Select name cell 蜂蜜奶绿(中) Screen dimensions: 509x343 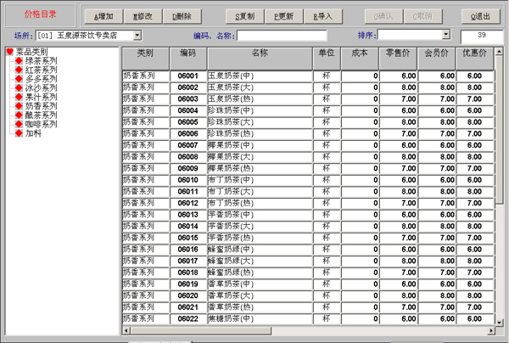point(260,250)
